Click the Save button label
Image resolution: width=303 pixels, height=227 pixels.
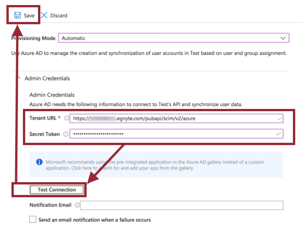pos(29,16)
